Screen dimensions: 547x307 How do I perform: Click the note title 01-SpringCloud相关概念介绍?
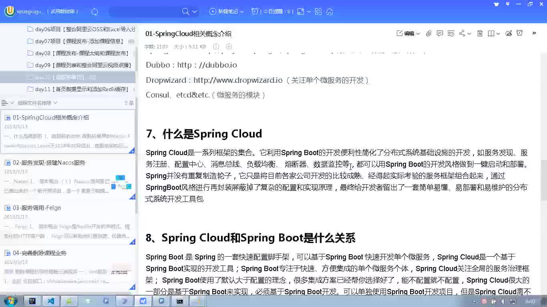click(189, 34)
